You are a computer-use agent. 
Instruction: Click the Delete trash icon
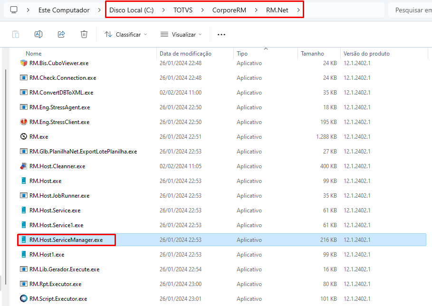point(84,34)
